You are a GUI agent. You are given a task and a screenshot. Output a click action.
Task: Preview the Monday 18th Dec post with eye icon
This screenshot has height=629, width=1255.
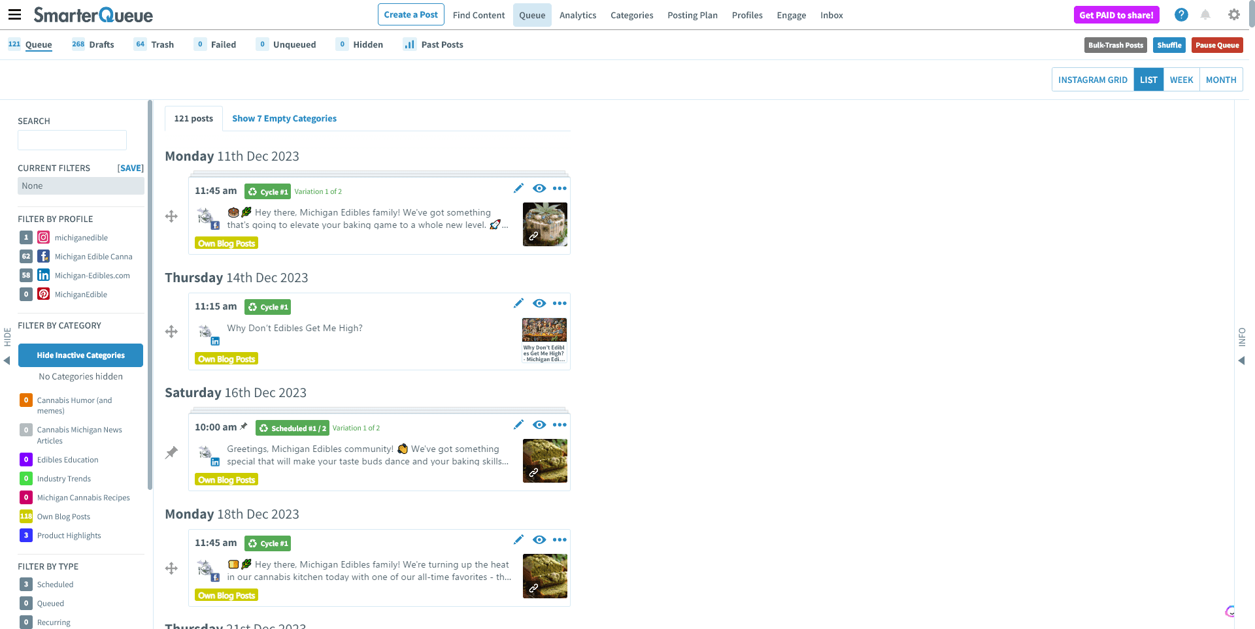539,540
